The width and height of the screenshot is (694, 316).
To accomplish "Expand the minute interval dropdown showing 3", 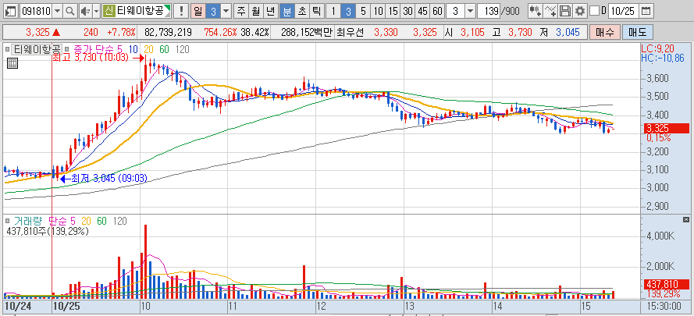I will [x=470, y=11].
